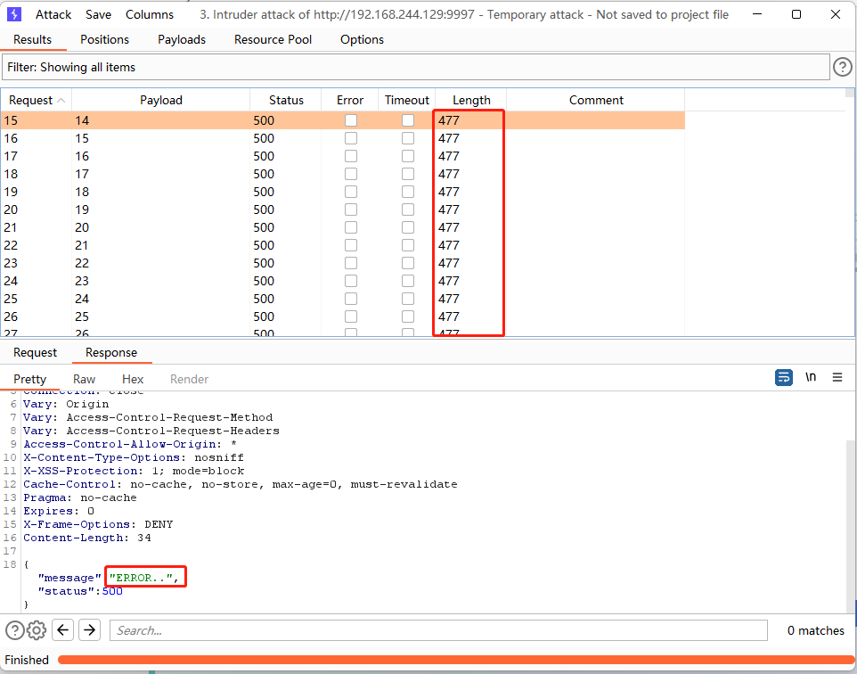
Task: Toggle show non-printable characters \n icon
Action: [x=811, y=377]
